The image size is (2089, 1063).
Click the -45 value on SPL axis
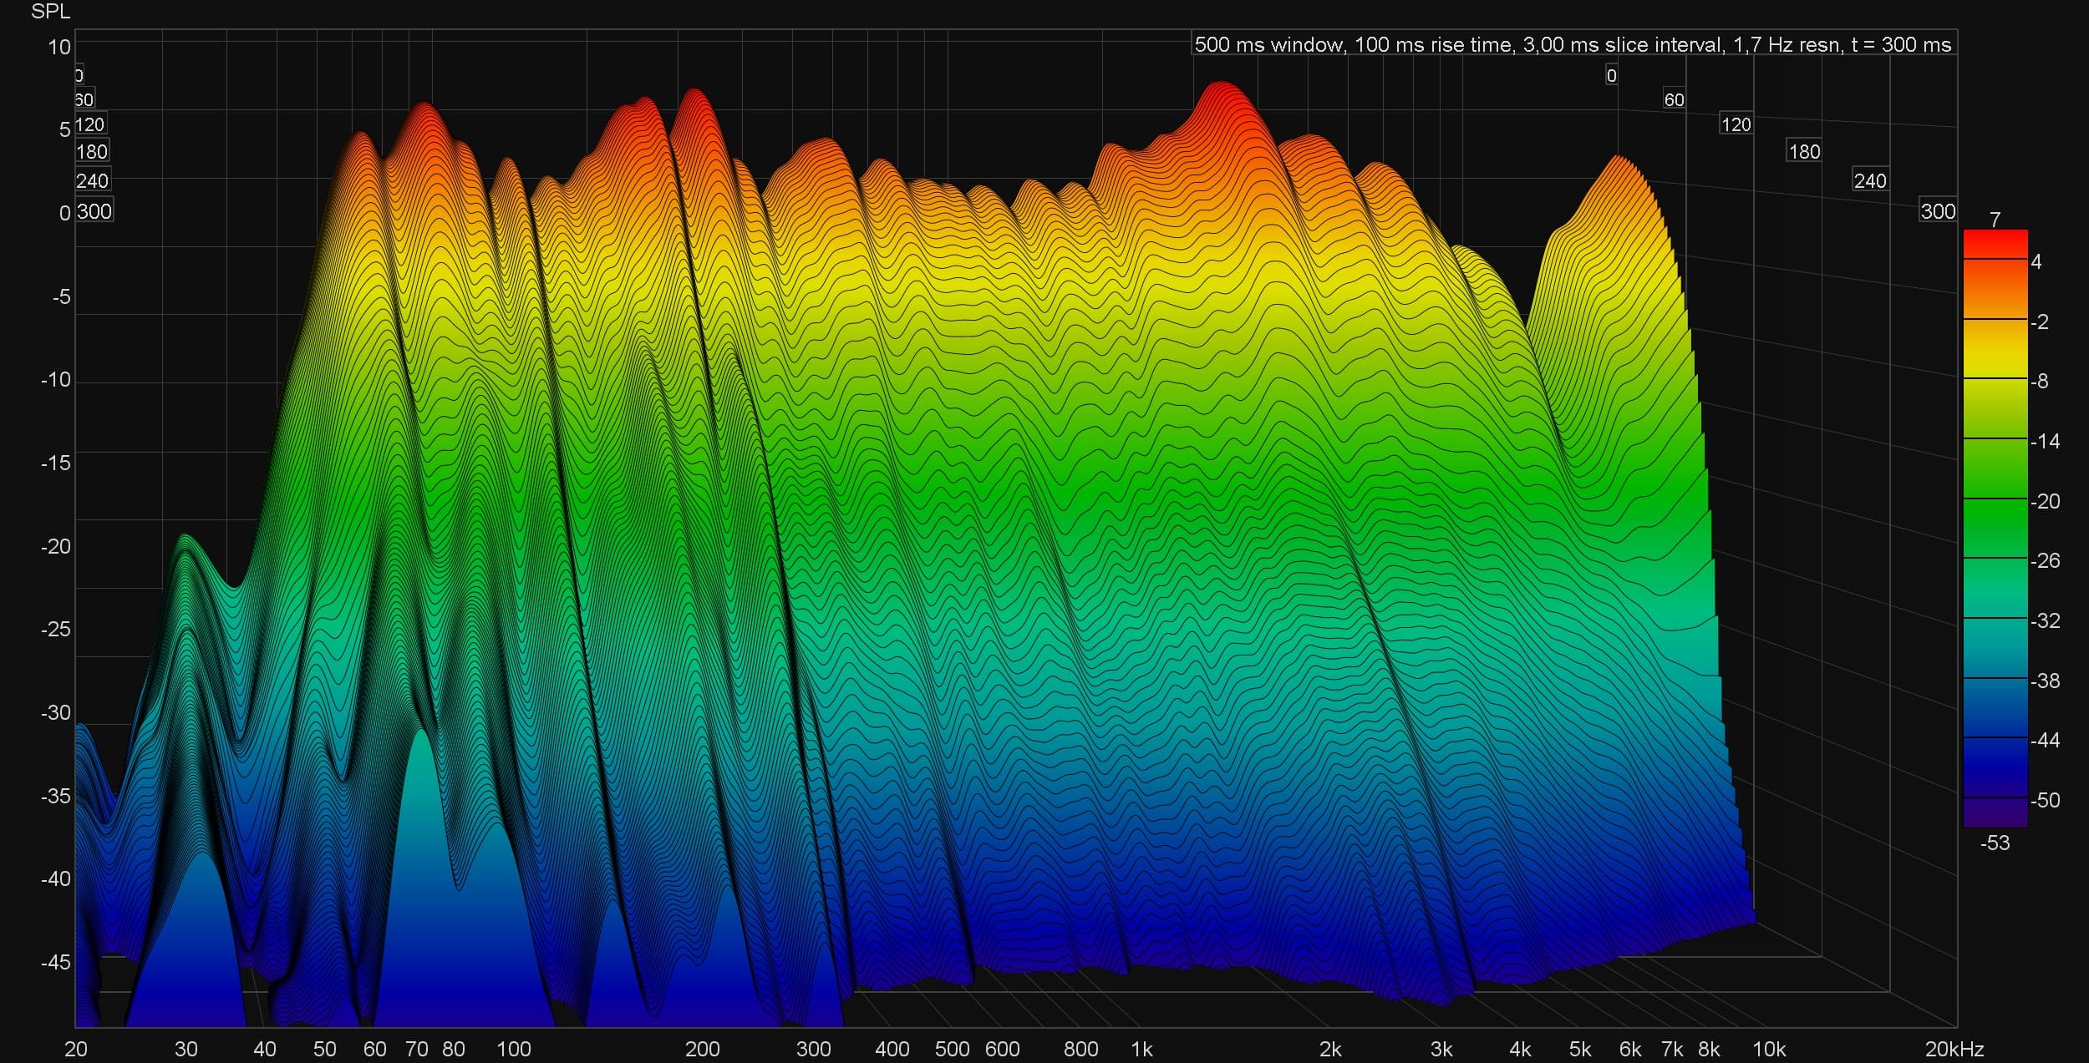click(x=56, y=962)
